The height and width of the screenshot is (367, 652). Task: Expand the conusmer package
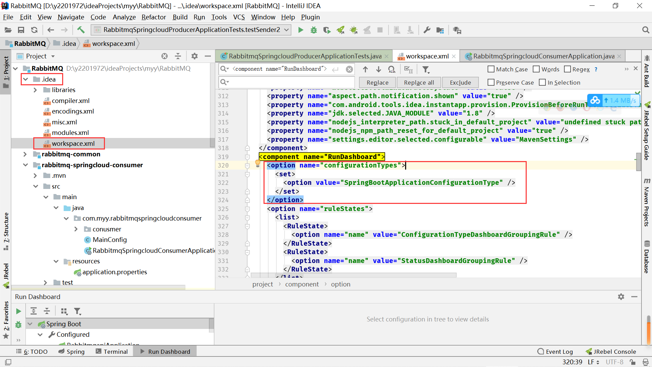(76, 229)
